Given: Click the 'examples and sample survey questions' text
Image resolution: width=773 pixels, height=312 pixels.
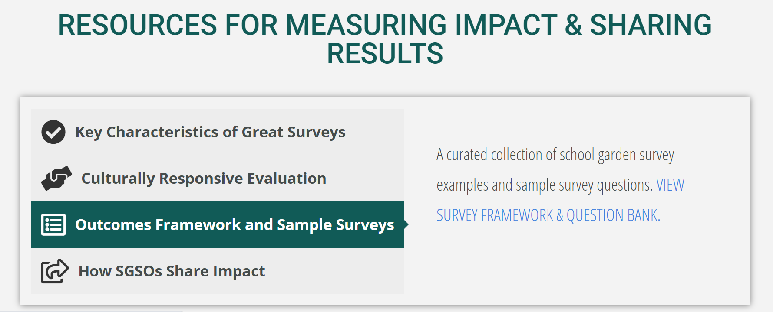Looking at the screenshot, I should click(545, 185).
